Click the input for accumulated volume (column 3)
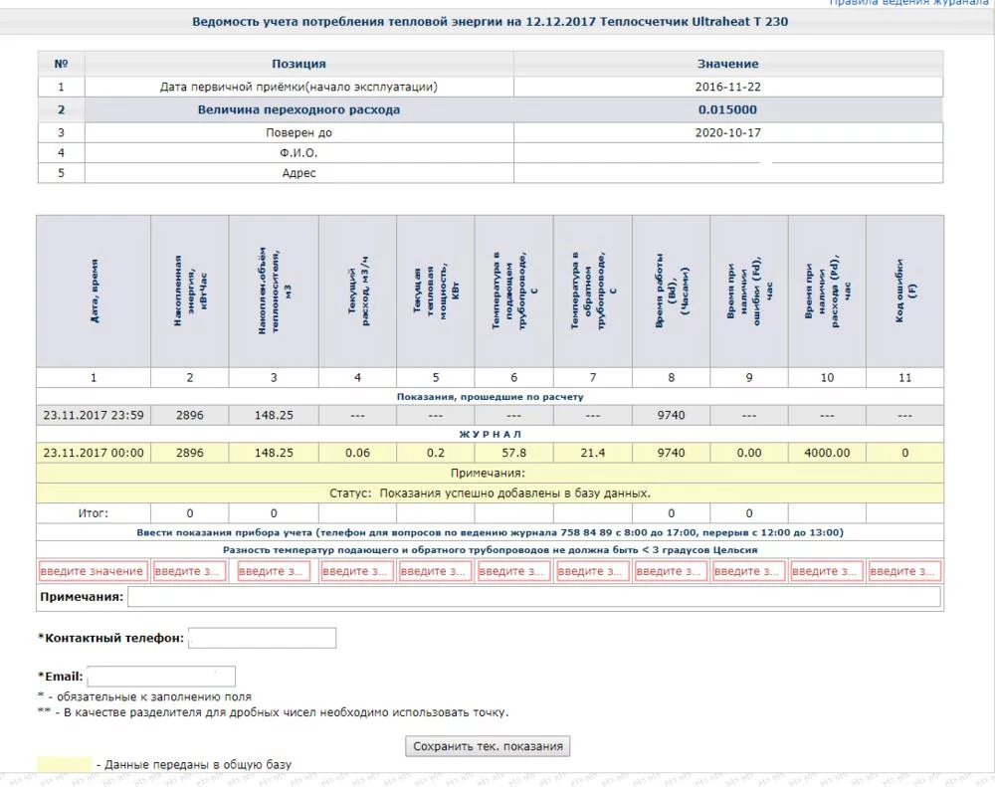The width and height of the screenshot is (995, 787). coord(274,572)
